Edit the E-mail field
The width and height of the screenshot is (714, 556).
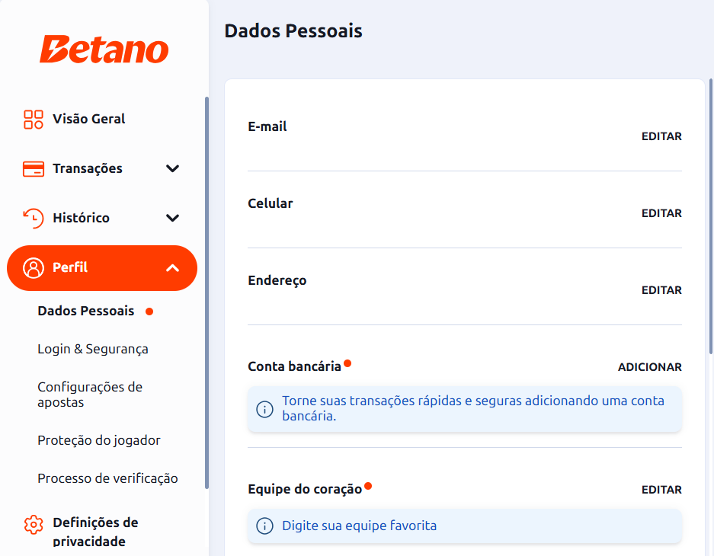coord(661,136)
